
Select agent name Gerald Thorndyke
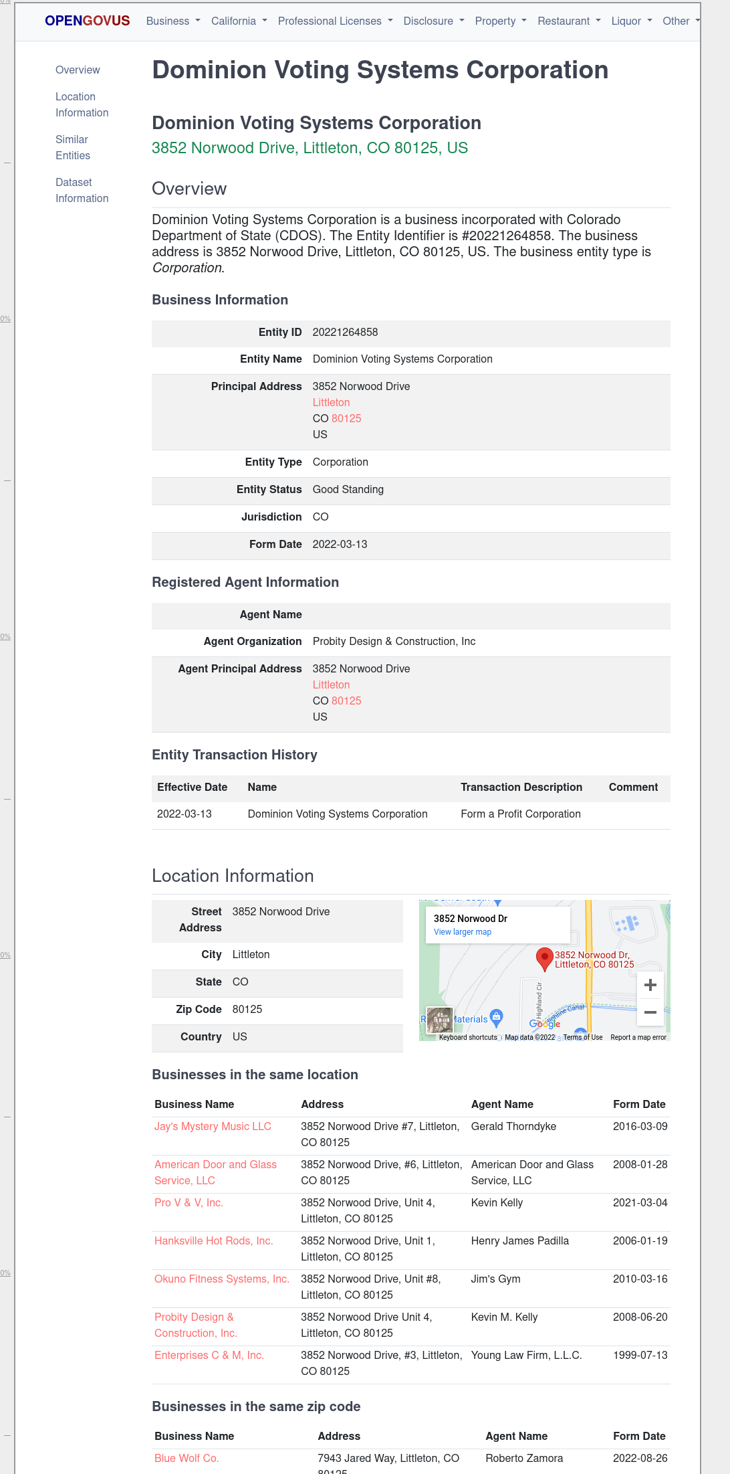point(513,1127)
